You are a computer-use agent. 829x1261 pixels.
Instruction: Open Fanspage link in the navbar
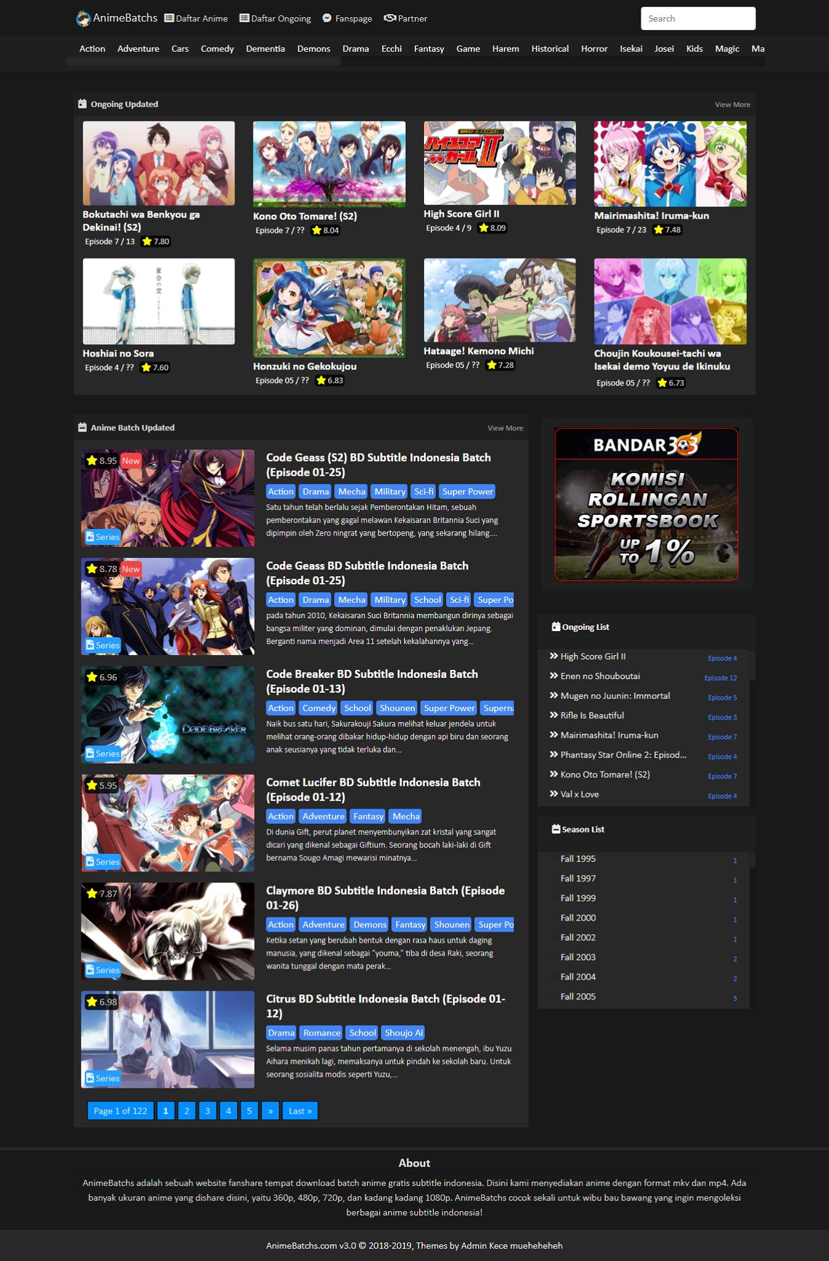tap(347, 18)
